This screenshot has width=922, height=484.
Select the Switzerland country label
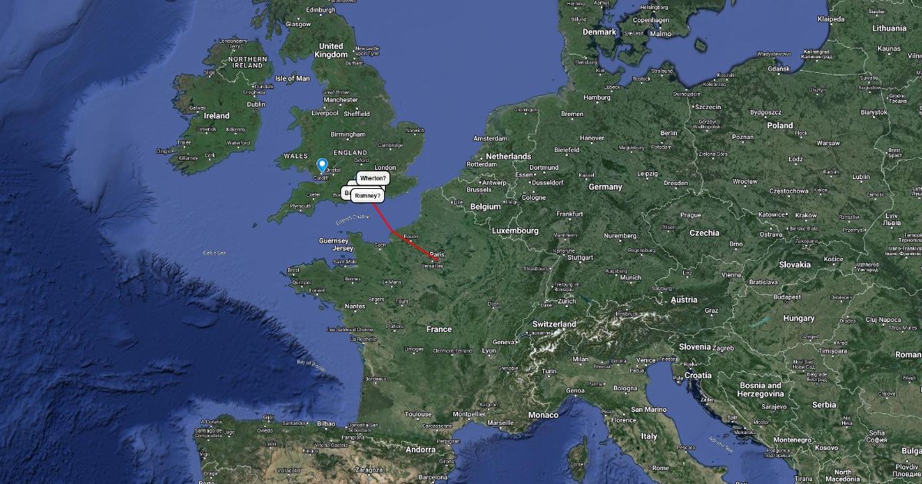pyautogui.click(x=554, y=324)
